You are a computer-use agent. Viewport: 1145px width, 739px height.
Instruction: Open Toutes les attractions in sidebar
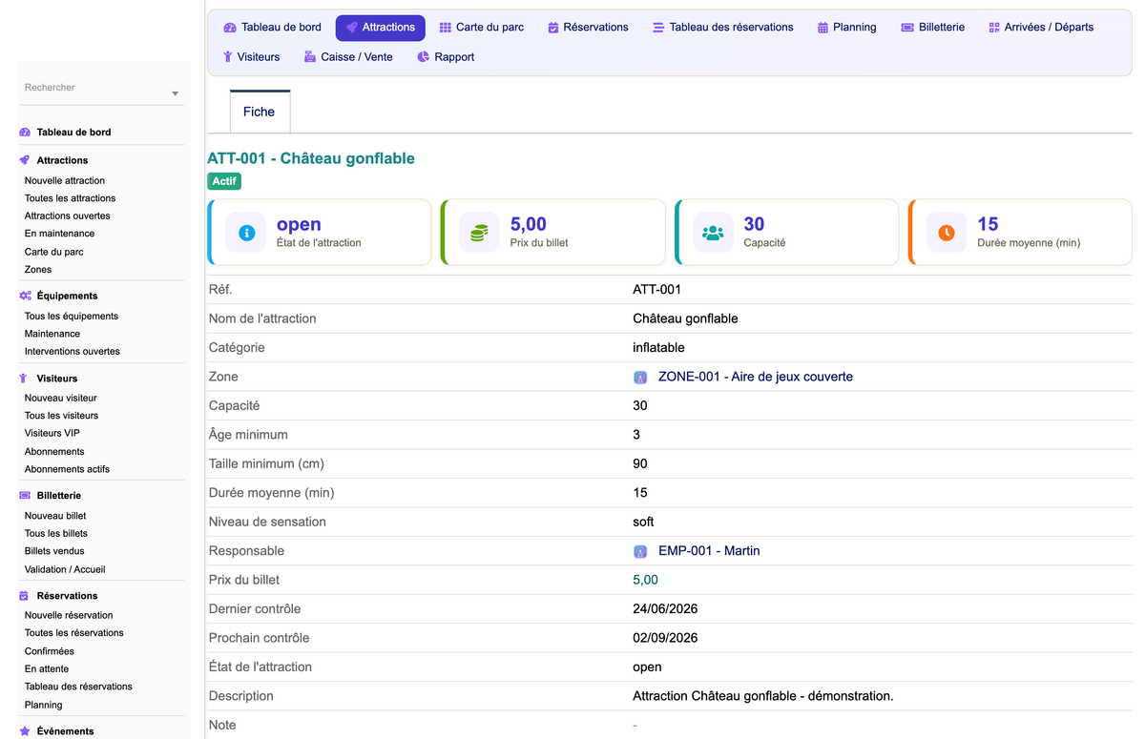coord(70,198)
